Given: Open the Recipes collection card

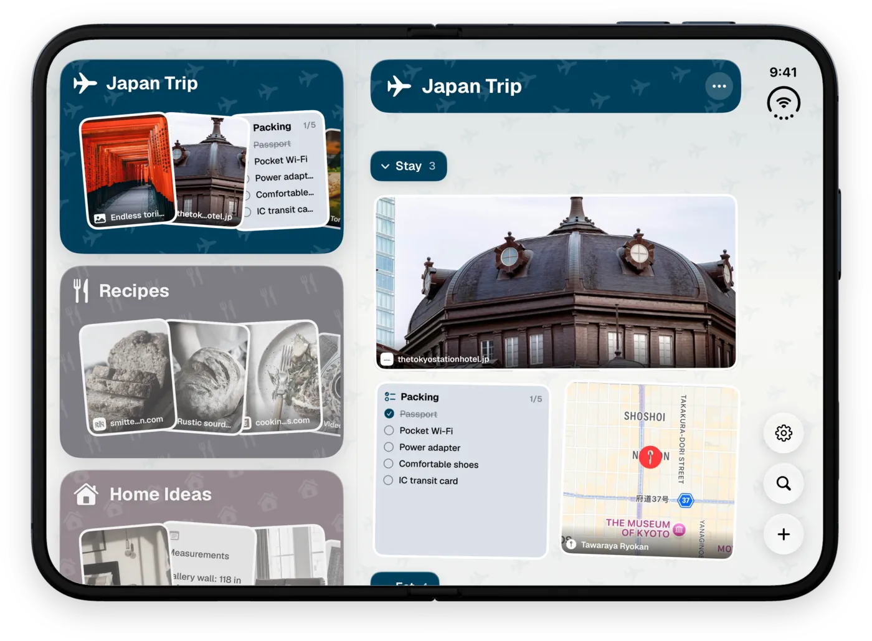Looking at the screenshot, I should [x=201, y=362].
